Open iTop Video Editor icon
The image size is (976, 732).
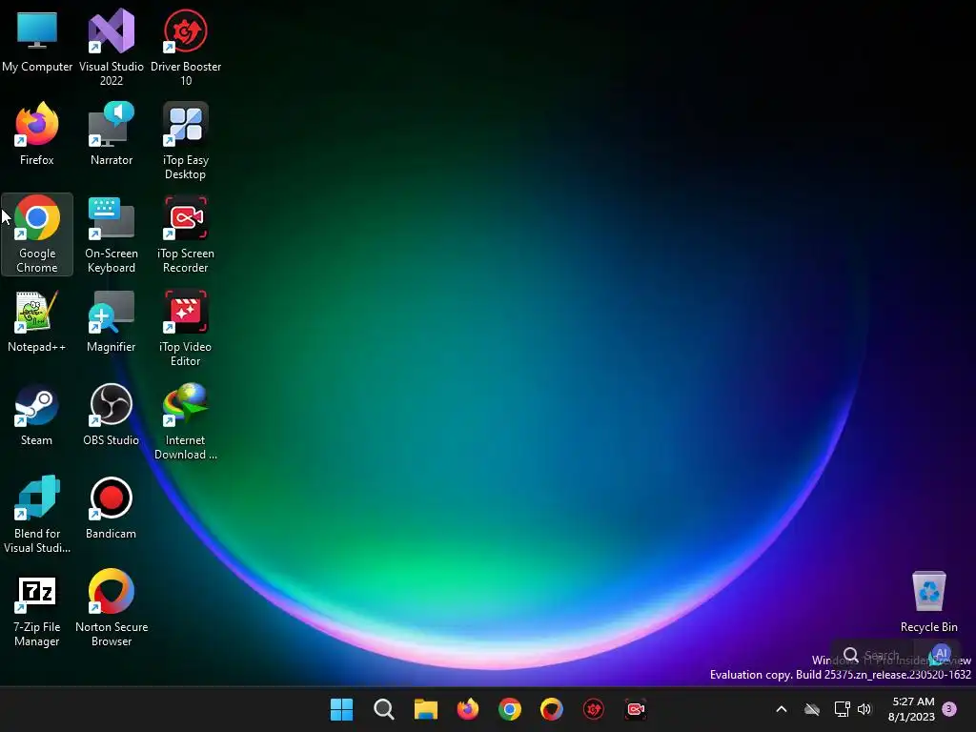[x=186, y=328]
